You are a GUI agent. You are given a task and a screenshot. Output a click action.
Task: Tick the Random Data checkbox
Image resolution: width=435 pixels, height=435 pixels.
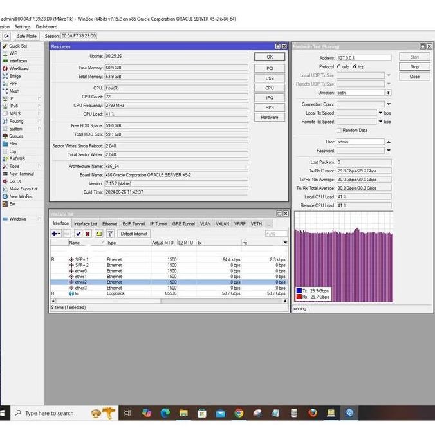(x=339, y=130)
